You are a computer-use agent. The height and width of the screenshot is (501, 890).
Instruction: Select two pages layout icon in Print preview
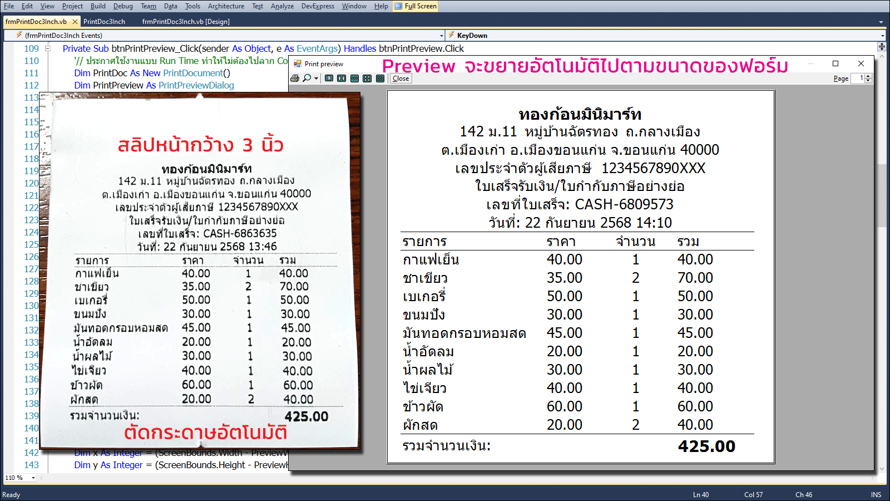coord(342,78)
